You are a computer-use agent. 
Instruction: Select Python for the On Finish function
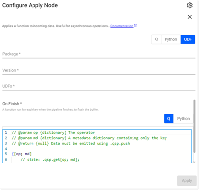183,119
